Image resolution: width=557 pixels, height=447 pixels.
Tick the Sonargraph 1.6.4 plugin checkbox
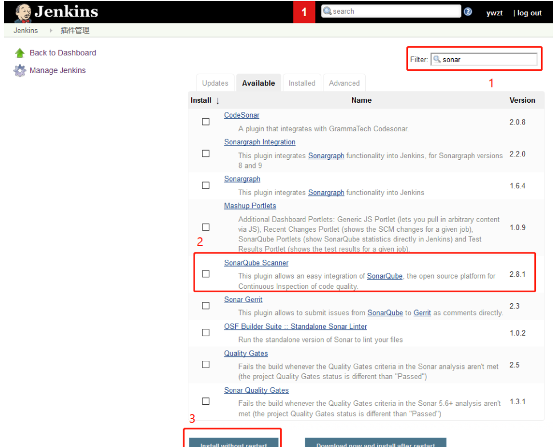pyautogui.click(x=205, y=186)
